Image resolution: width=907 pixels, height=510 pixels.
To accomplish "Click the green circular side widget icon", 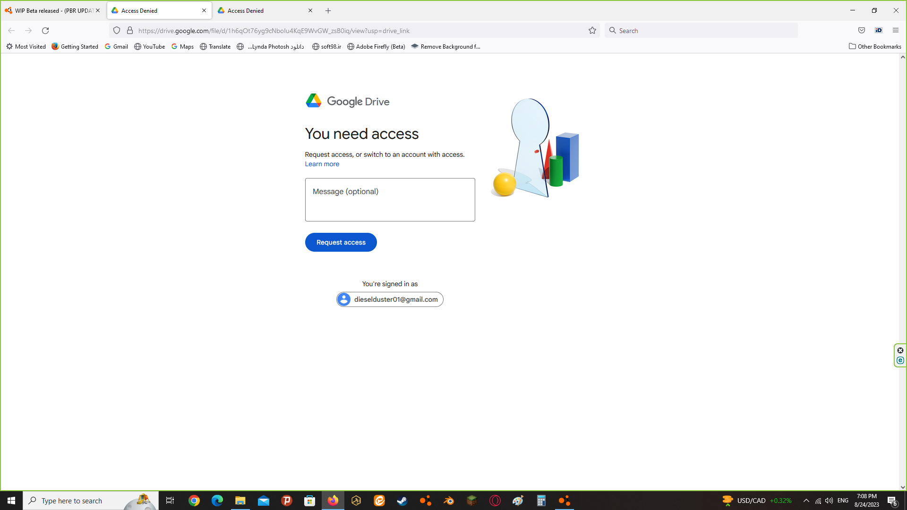I will click(900, 360).
